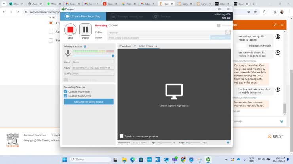Screen dimensions: 293x164
Task: Go back in the browser
Action: coord(4,12)
